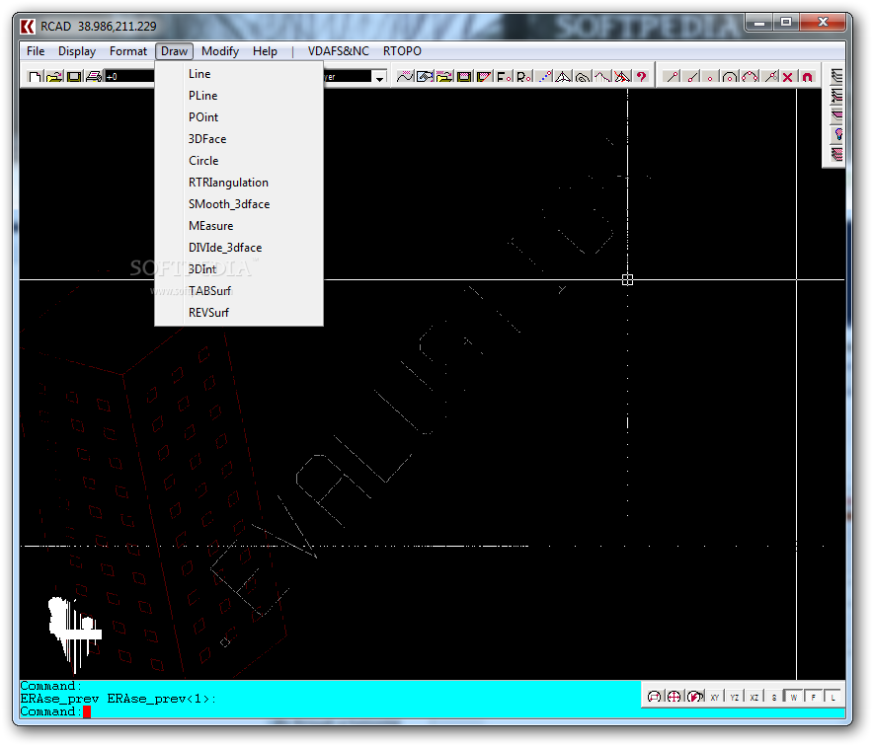
Task: Click the Print toolbar icon
Action: click(94, 77)
